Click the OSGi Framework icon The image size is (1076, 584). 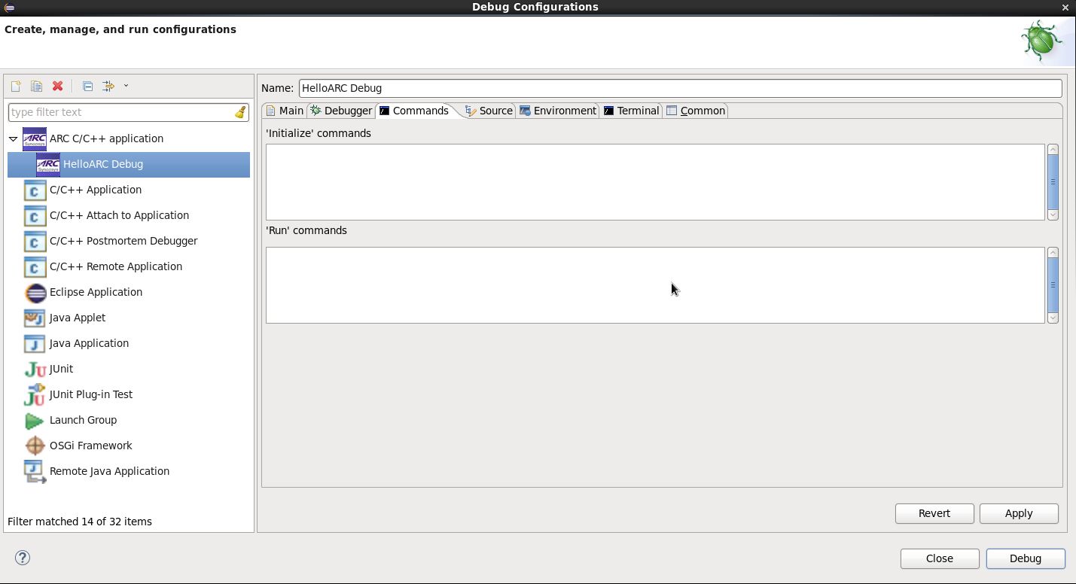tap(35, 446)
